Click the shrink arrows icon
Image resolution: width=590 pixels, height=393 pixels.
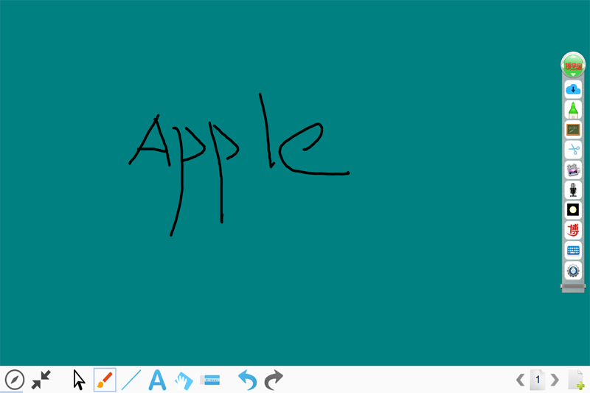pyautogui.click(x=41, y=380)
